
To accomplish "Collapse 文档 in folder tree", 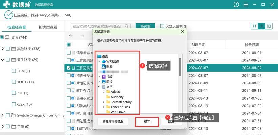I will click(99, 87).
